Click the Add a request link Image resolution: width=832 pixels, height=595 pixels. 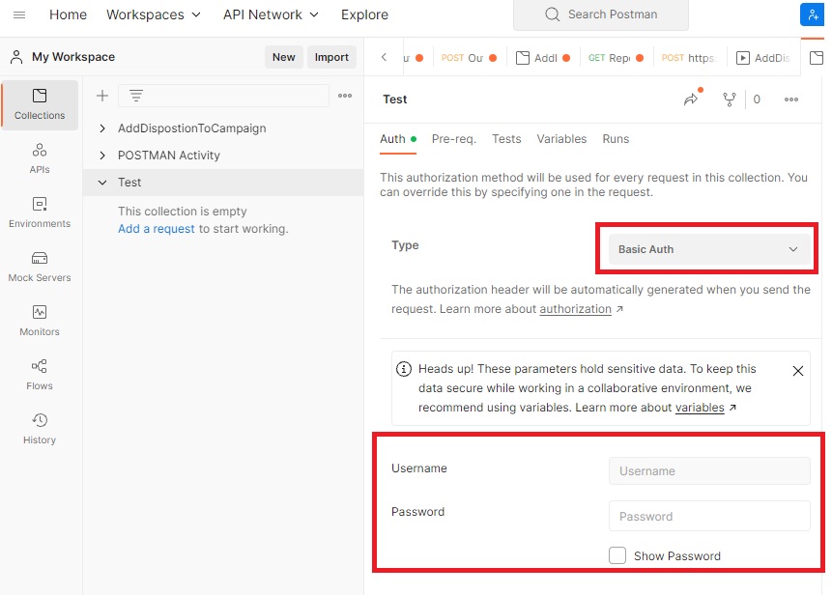coord(156,229)
